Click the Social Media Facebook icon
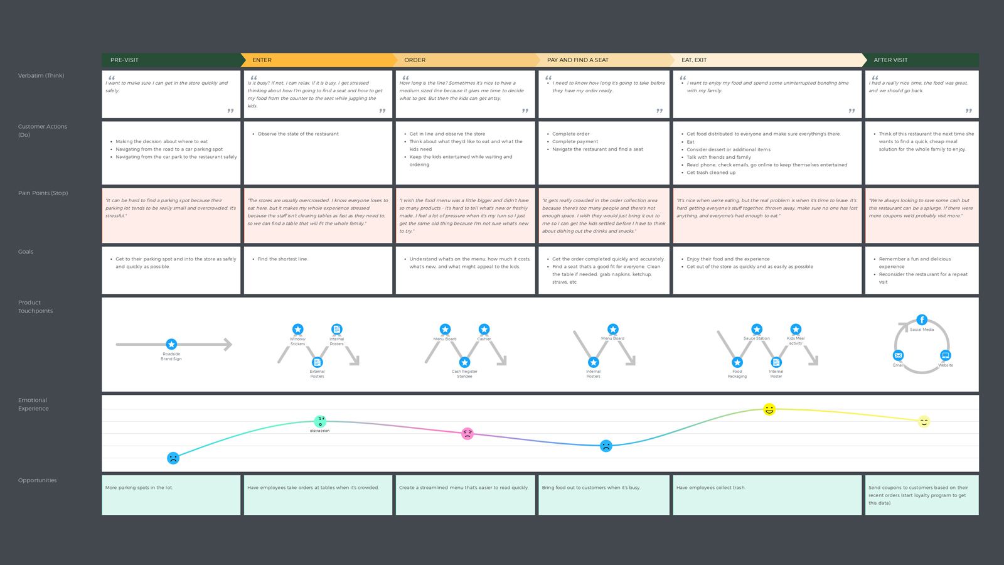Image resolution: width=1004 pixels, height=565 pixels. click(x=922, y=320)
